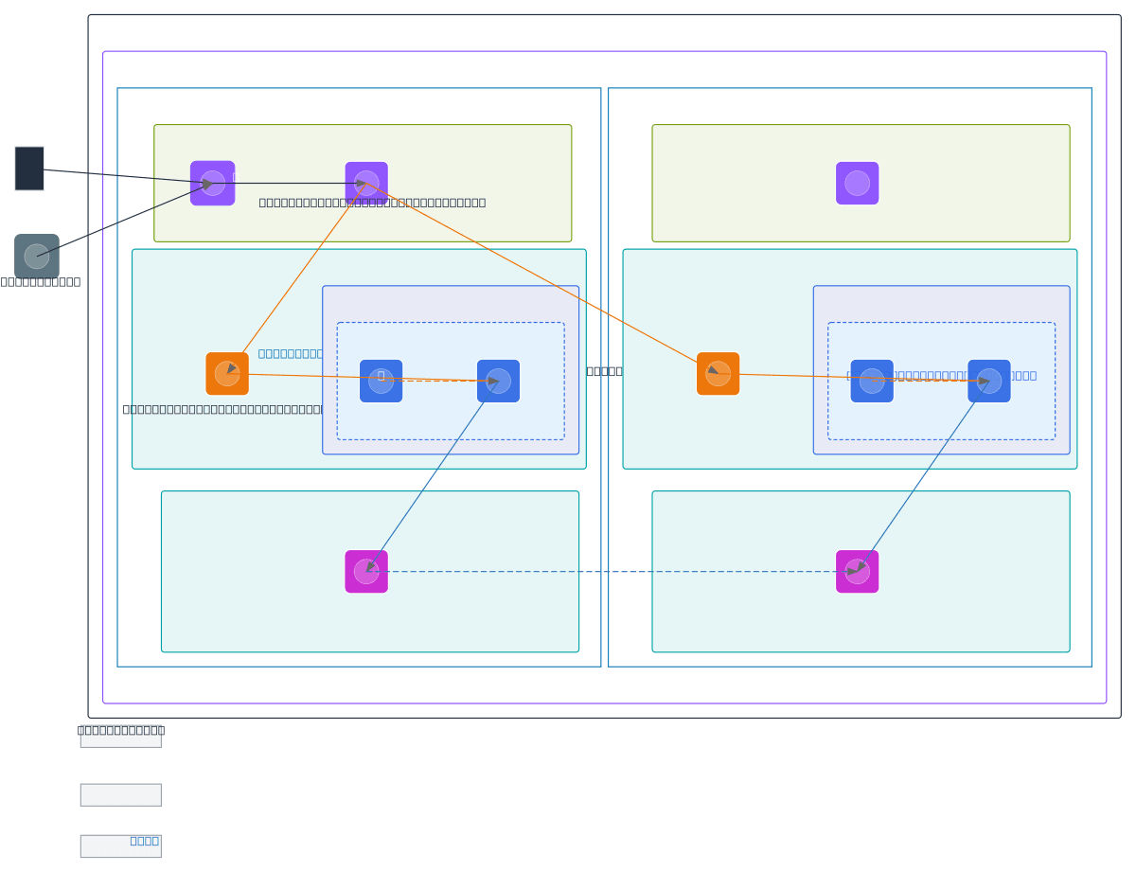Select the gray rounded icon outside the frame

pos(37,257)
